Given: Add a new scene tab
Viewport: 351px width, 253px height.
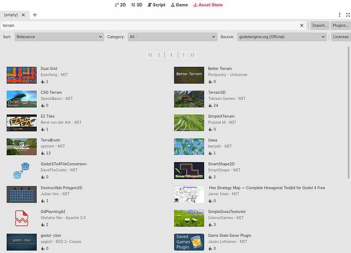Looking at the screenshot, I should [x=35, y=15].
